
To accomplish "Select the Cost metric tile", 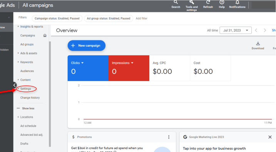I will click(x=211, y=68).
